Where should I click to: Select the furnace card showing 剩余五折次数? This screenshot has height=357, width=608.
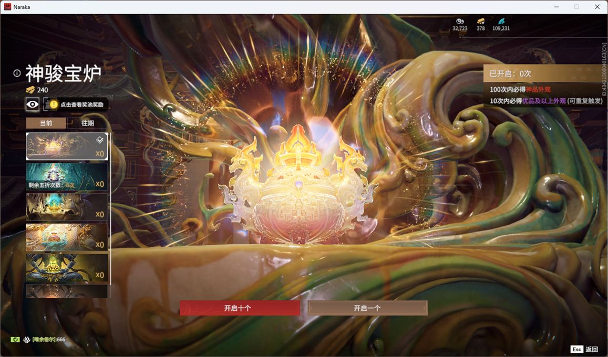click(x=67, y=176)
